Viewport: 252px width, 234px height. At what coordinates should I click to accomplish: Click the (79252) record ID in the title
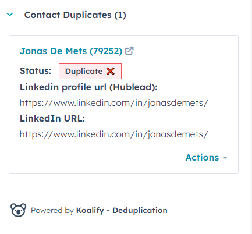[x=106, y=51]
